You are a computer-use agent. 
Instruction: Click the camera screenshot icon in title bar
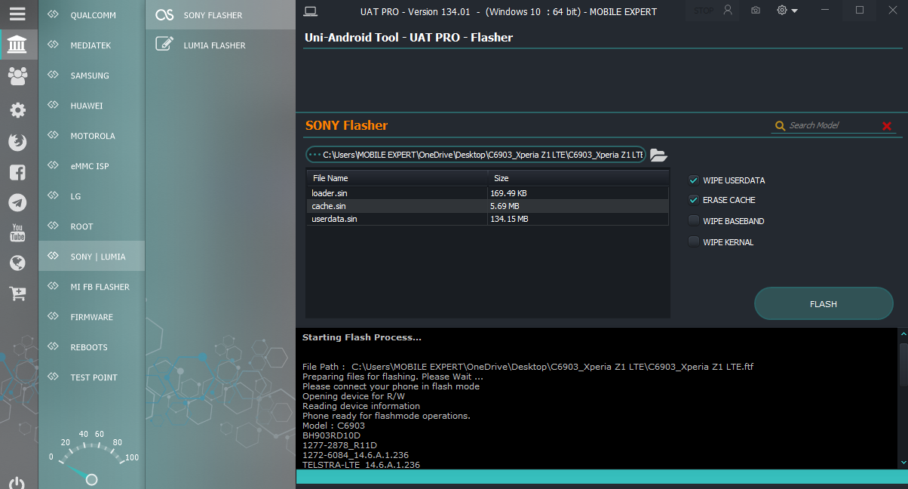(756, 11)
